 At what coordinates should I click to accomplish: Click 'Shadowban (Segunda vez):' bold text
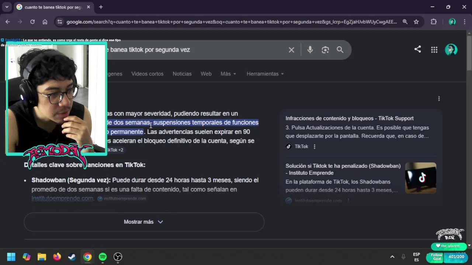(x=71, y=180)
